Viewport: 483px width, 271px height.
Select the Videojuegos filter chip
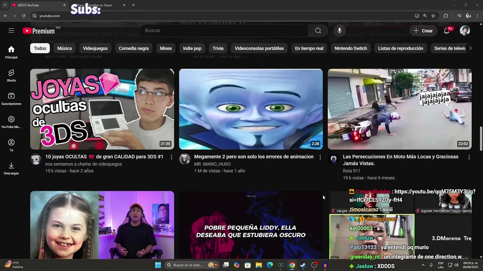pos(95,48)
